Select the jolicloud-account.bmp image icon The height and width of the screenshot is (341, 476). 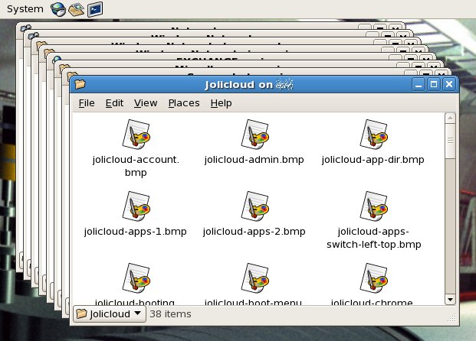tap(136, 134)
